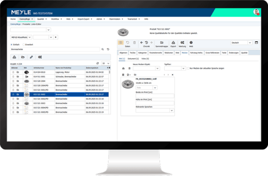Expand the Typfilter dropdown
Viewport: 268px width, 176px height.
[175, 69]
